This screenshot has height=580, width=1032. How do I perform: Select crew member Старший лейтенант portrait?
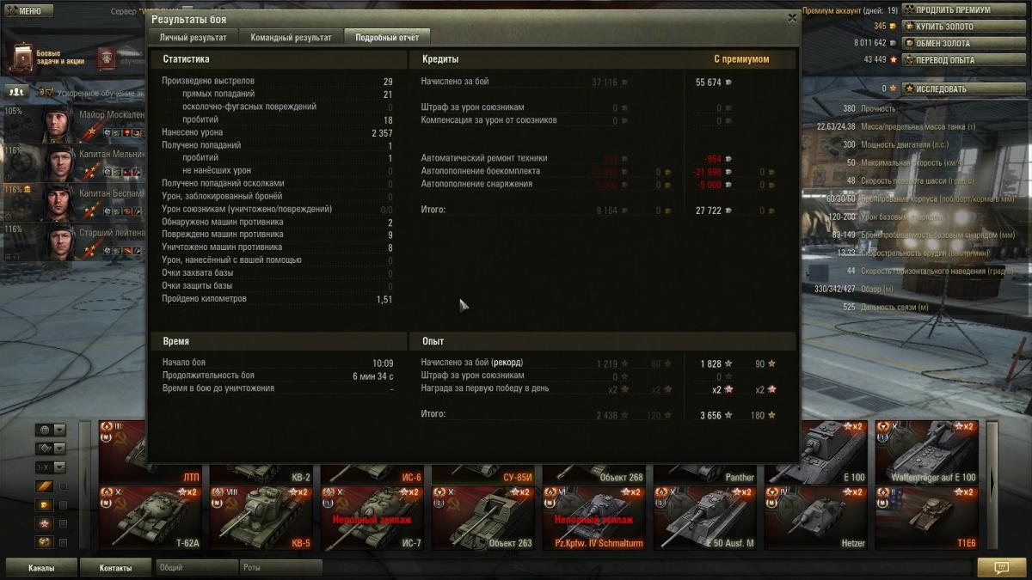[x=57, y=241]
